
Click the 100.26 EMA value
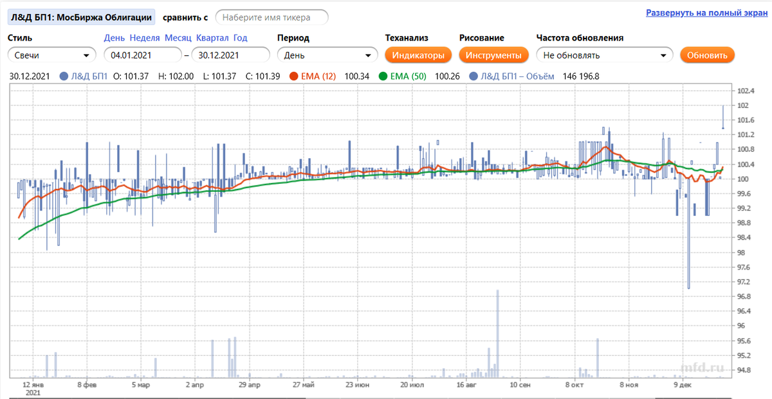pos(447,76)
